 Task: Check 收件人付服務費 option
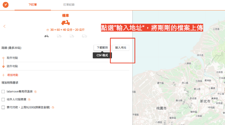coord(3,100)
